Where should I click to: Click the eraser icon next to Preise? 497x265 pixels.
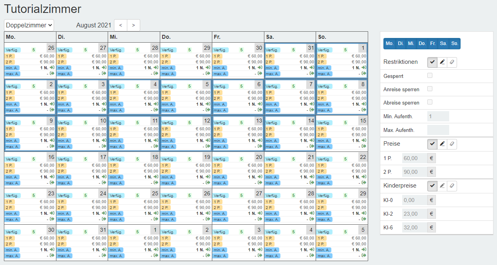point(452,144)
